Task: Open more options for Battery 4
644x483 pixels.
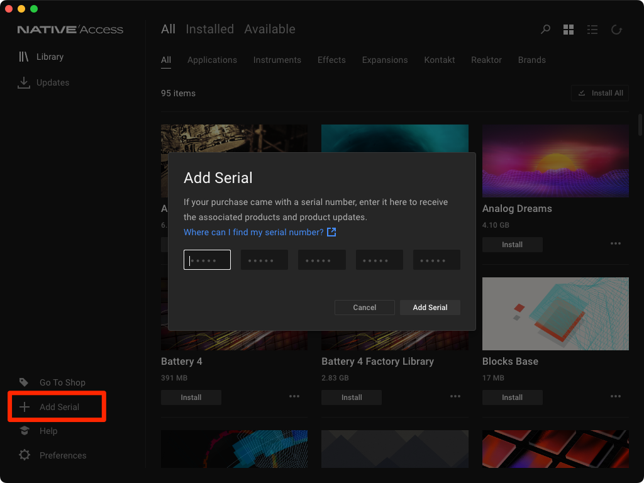Action: click(x=294, y=396)
